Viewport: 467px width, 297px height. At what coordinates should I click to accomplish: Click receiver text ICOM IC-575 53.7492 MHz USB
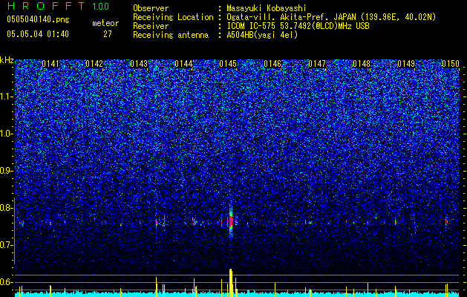(298, 26)
